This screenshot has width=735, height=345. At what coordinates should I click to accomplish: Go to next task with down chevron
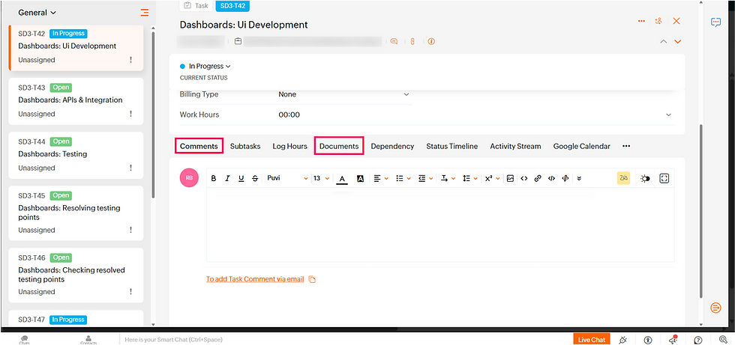click(x=677, y=42)
